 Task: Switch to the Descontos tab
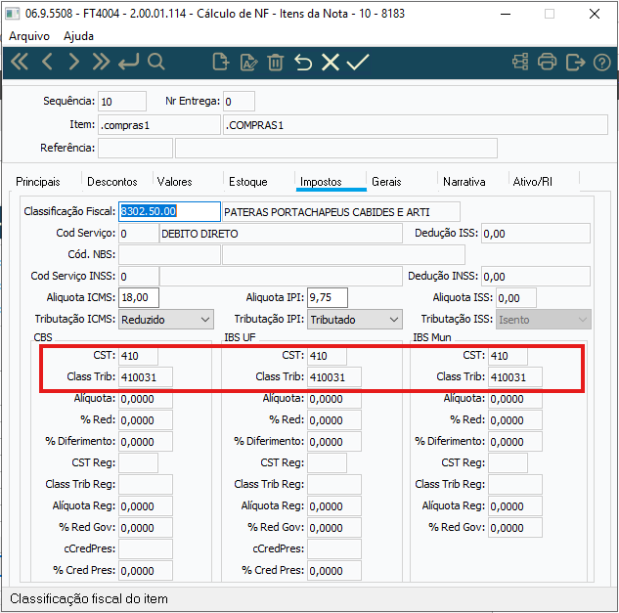tap(112, 182)
